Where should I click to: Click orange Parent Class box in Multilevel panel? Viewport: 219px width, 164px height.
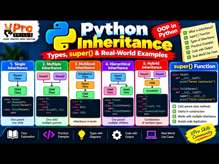point(85,85)
